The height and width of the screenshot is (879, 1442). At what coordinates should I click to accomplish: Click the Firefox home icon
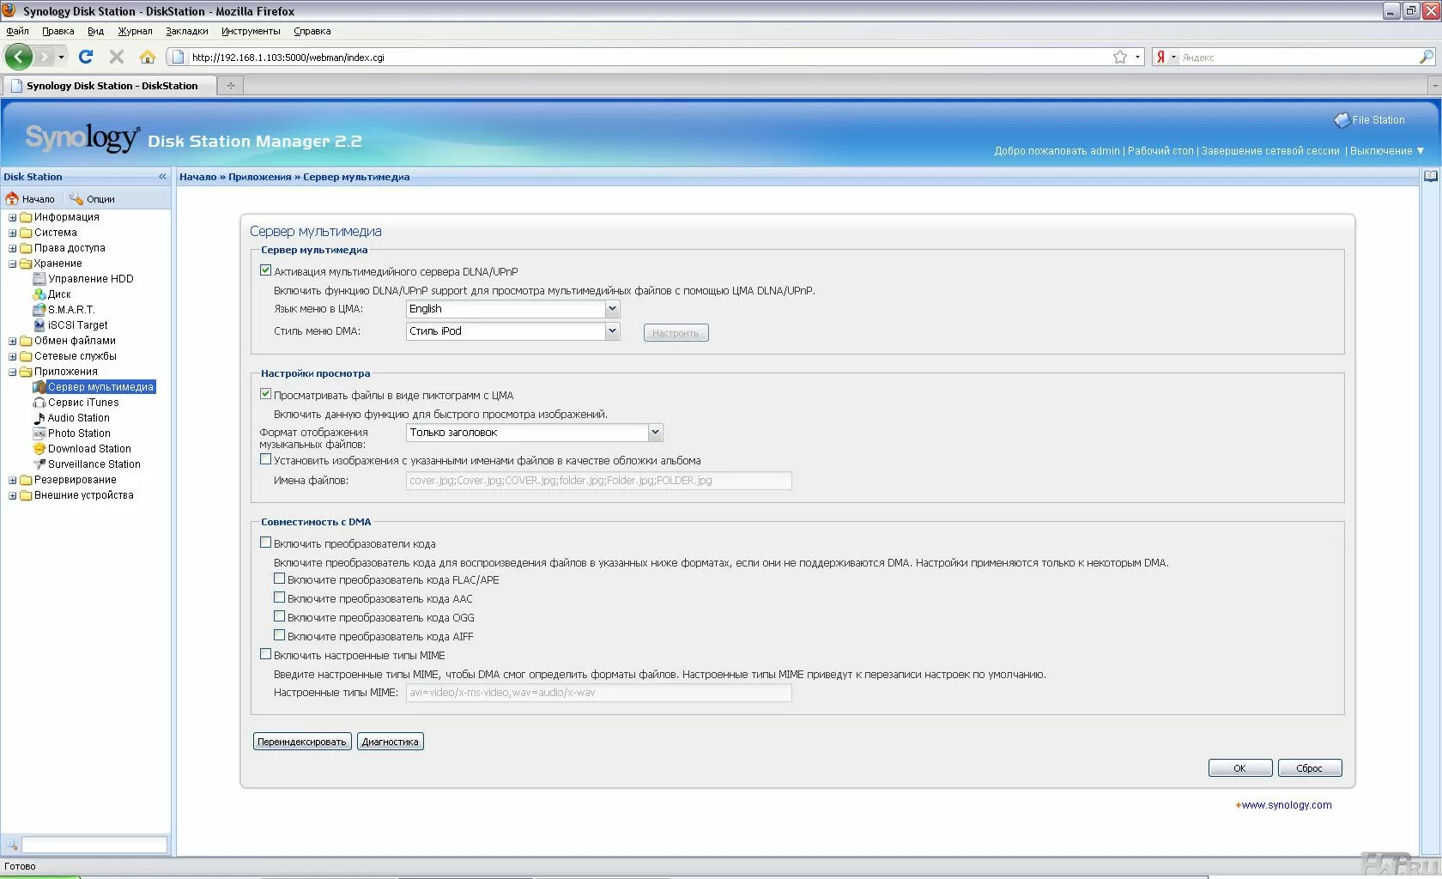pos(148,57)
